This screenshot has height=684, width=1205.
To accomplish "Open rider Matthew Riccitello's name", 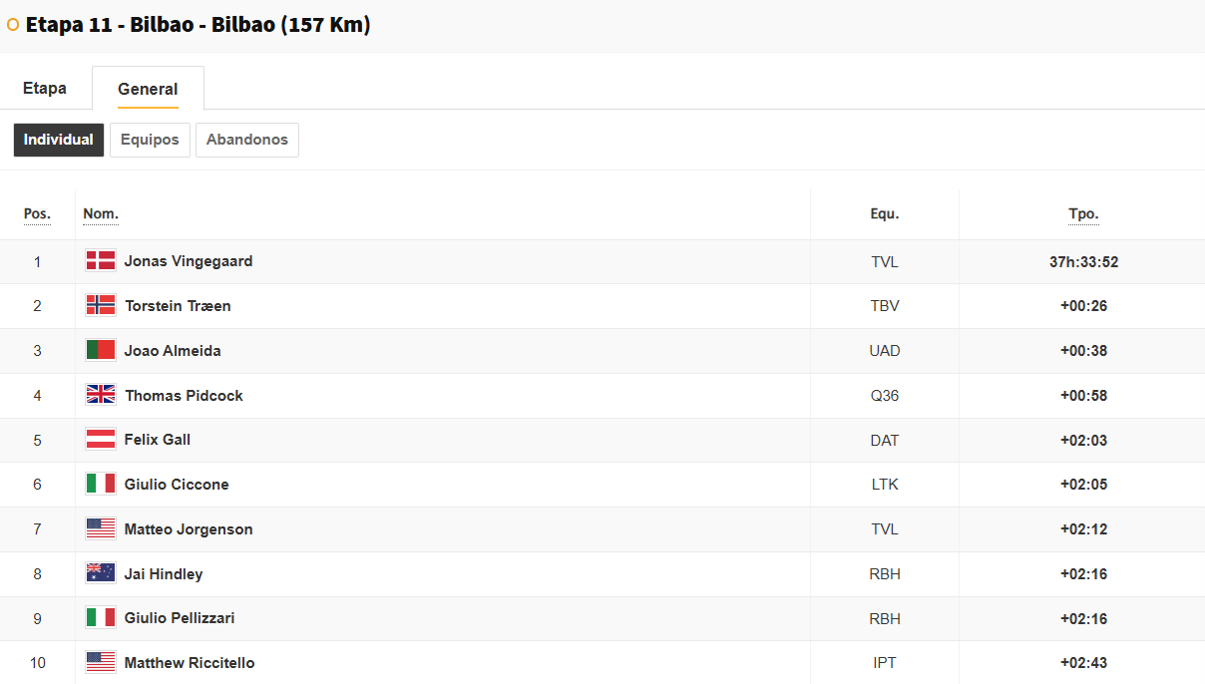I will pyautogui.click(x=190, y=663).
